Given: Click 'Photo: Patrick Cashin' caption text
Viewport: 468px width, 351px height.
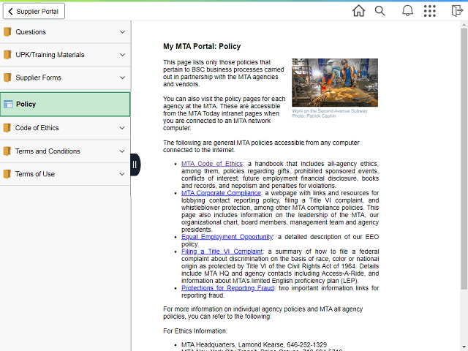Looking at the screenshot, I should tap(314, 116).
